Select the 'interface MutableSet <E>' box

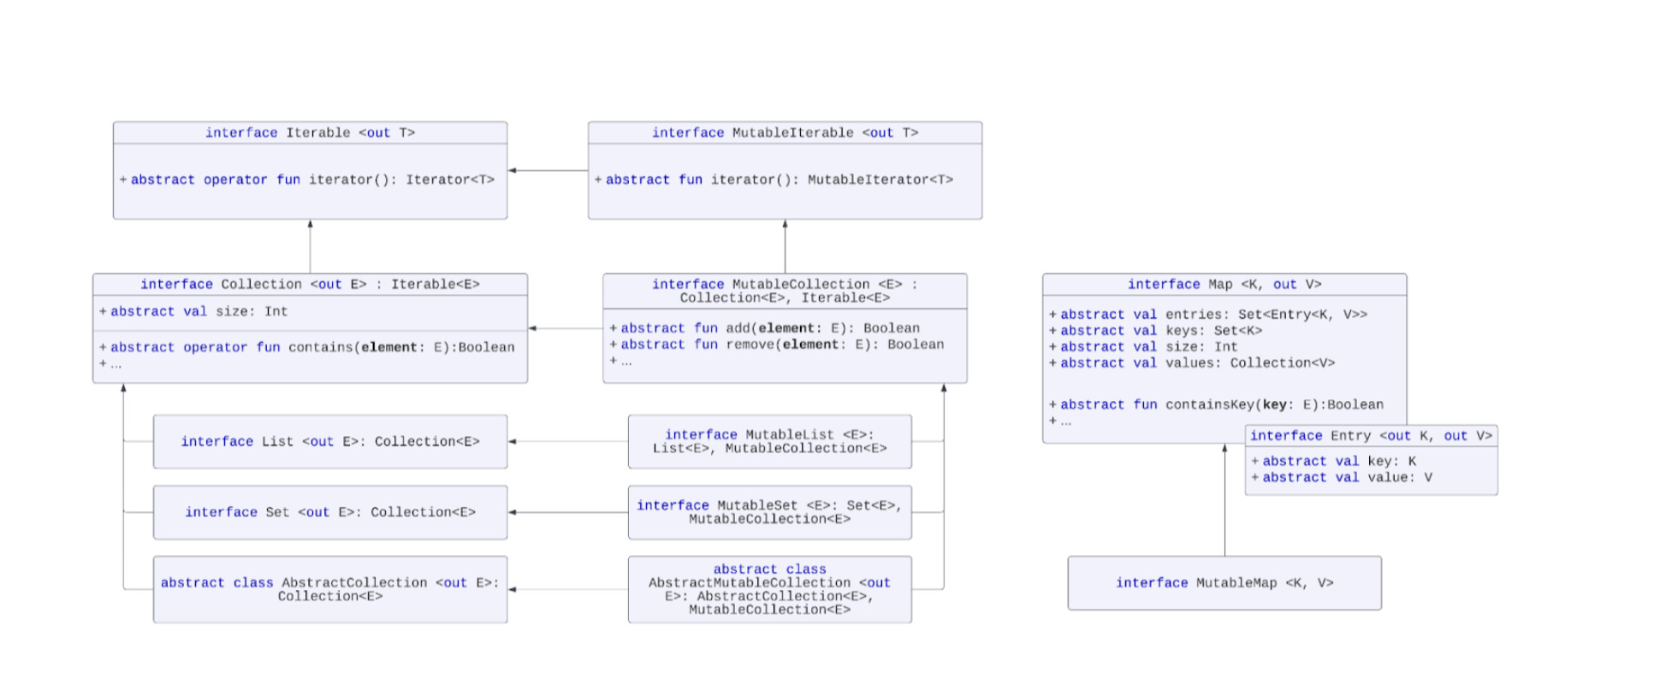769,512
